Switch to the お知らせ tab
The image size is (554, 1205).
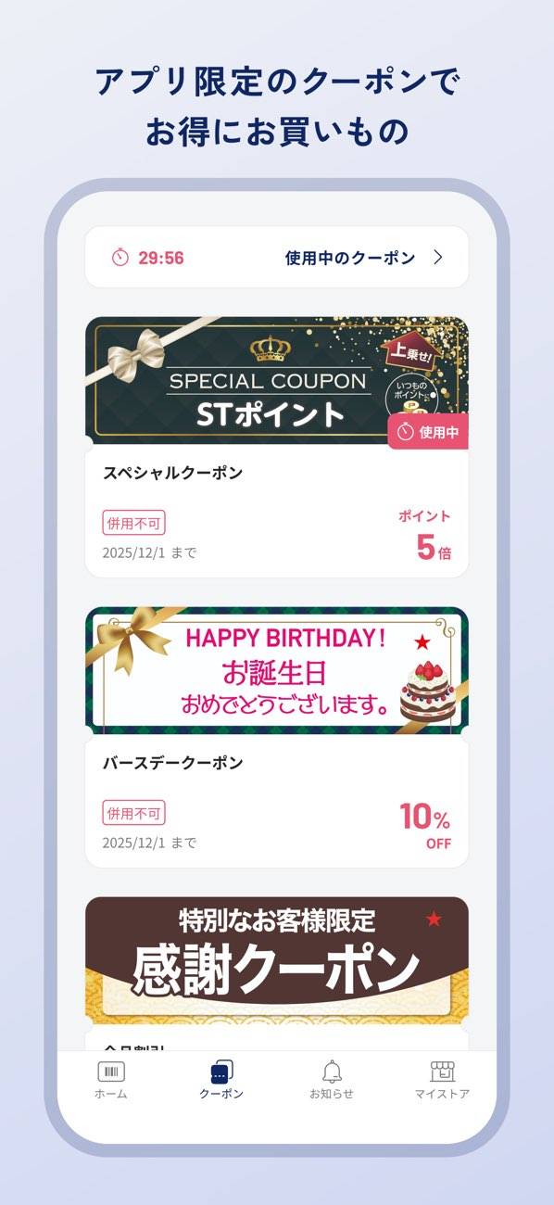click(x=332, y=1094)
